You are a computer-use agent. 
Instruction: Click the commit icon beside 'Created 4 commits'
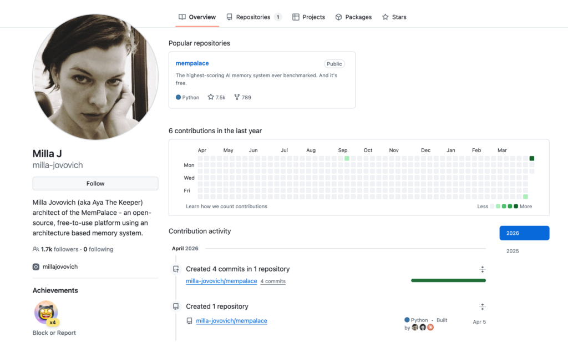(175, 269)
